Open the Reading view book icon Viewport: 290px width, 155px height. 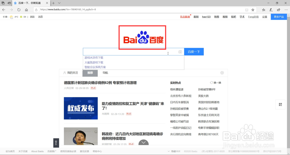[x=246, y=10]
